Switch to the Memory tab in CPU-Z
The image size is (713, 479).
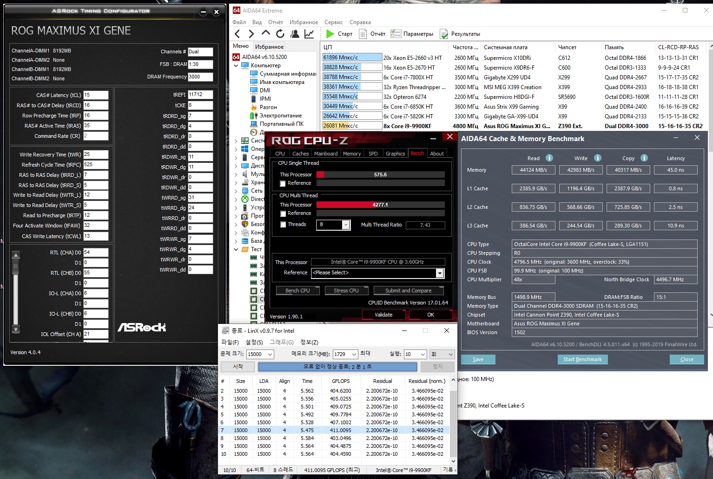coord(351,154)
